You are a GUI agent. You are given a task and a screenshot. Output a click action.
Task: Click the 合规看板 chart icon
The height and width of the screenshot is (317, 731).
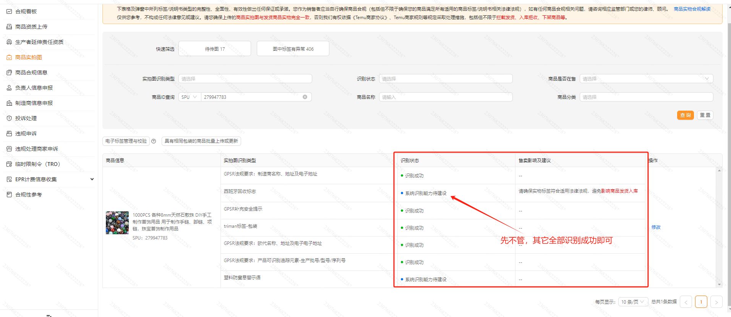[9, 11]
